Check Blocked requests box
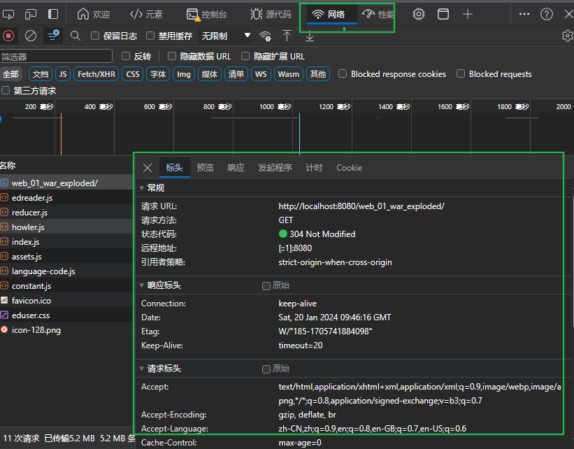This screenshot has width=574, height=449. [461, 73]
